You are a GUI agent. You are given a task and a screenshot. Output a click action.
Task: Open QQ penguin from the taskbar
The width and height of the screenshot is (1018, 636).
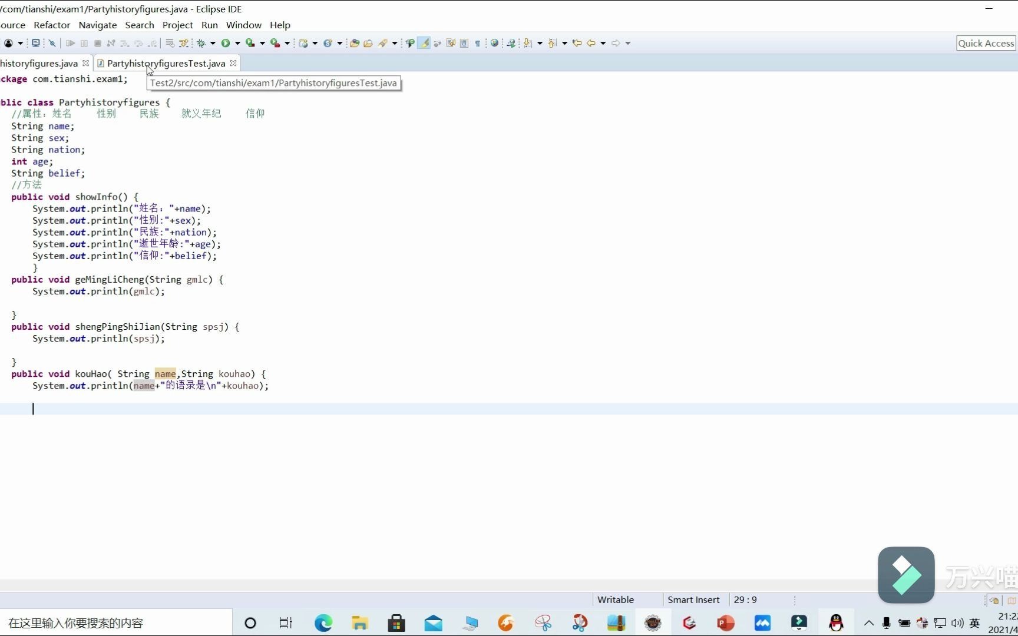[836, 622]
